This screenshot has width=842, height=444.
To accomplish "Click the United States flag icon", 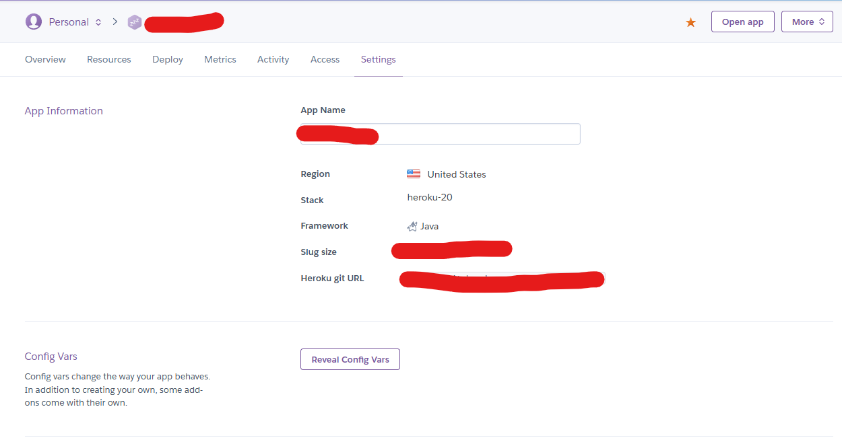I will [x=414, y=174].
